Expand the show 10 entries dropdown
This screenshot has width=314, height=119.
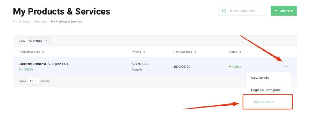coord(33,81)
